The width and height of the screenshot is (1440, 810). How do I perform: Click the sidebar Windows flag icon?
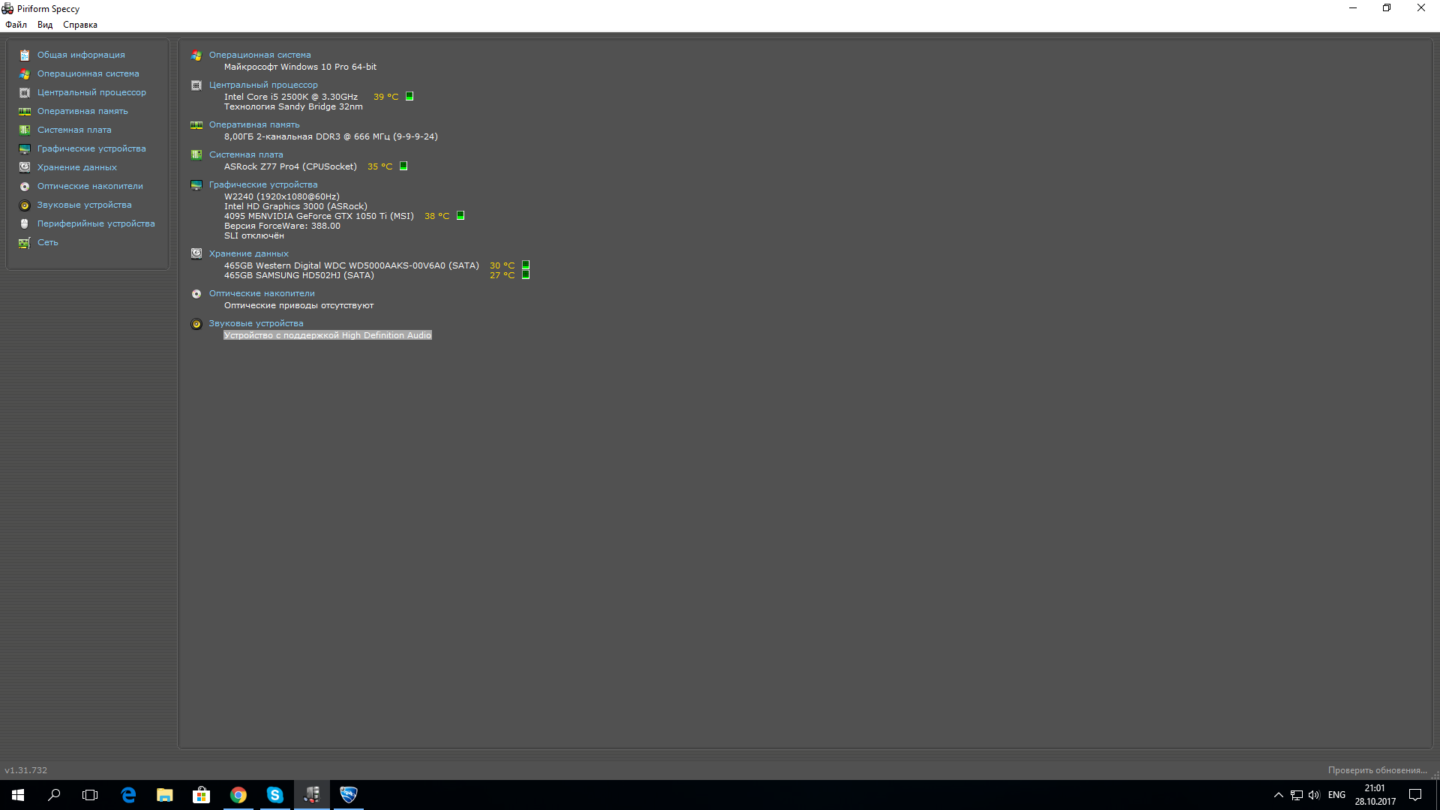click(25, 73)
